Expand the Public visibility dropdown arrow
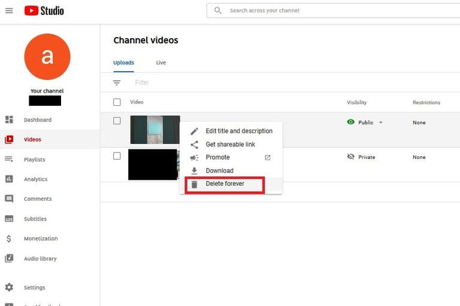The width and height of the screenshot is (460, 306). [x=380, y=123]
